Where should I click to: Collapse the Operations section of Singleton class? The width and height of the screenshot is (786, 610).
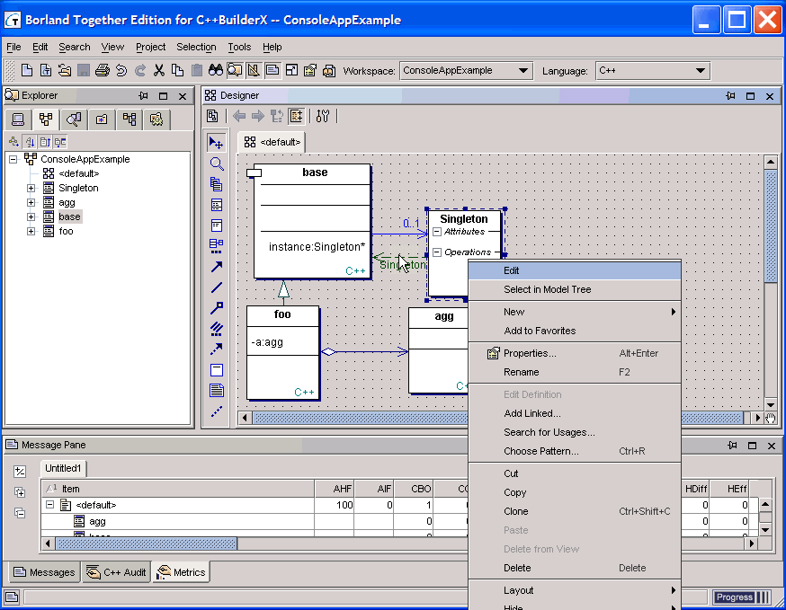point(437,252)
